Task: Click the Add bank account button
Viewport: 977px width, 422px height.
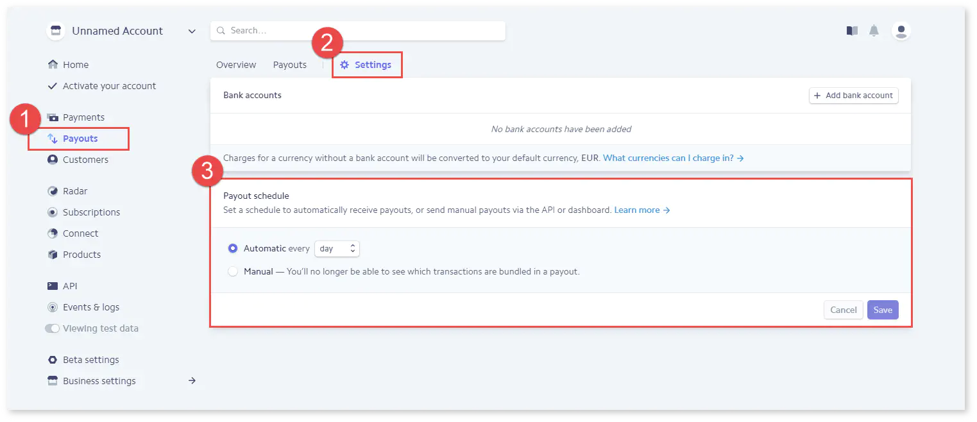Action: [853, 96]
